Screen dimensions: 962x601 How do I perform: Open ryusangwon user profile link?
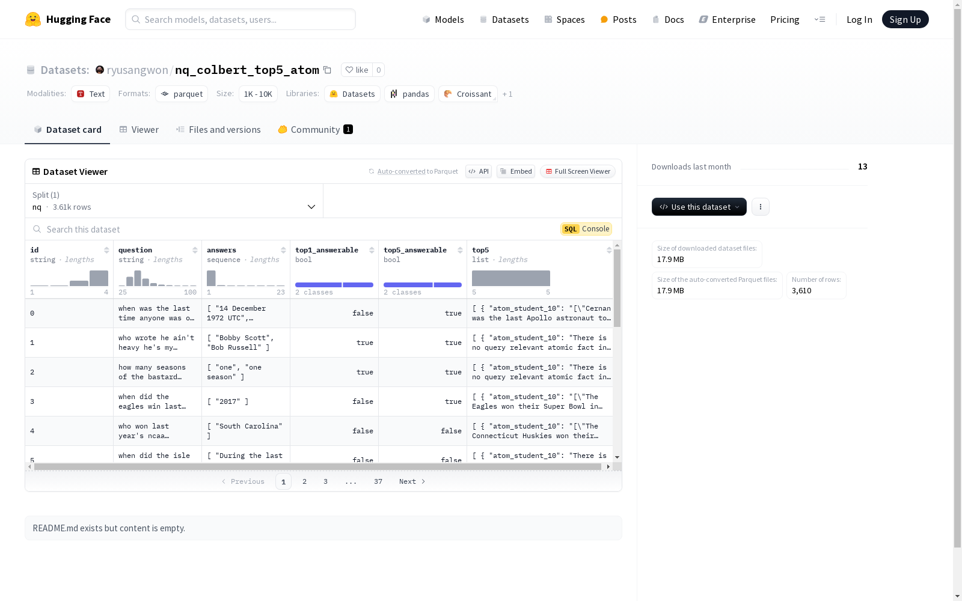click(x=138, y=70)
